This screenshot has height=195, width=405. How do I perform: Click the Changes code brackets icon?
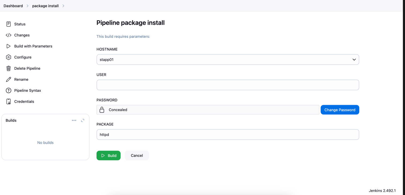pyautogui.click(x=9, y=35)
